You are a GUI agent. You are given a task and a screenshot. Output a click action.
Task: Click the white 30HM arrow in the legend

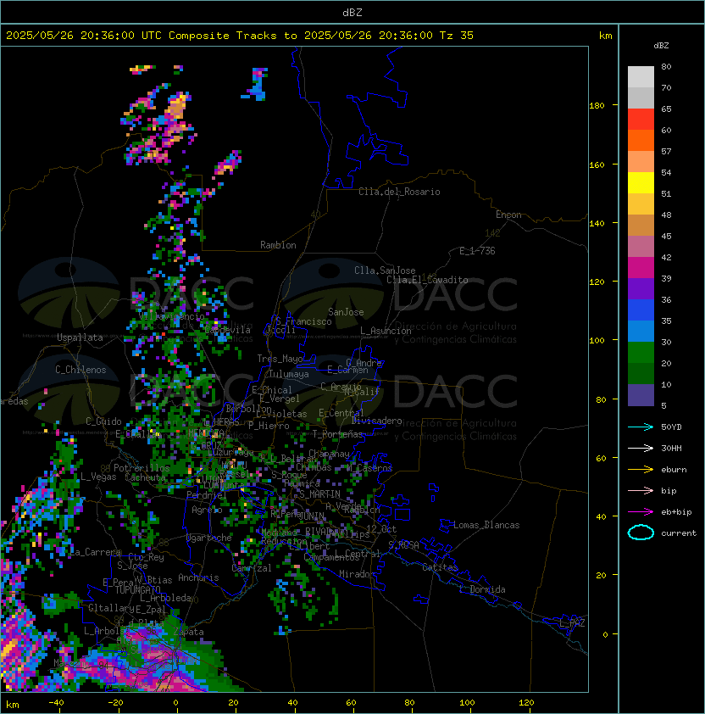tap(641, 448)
